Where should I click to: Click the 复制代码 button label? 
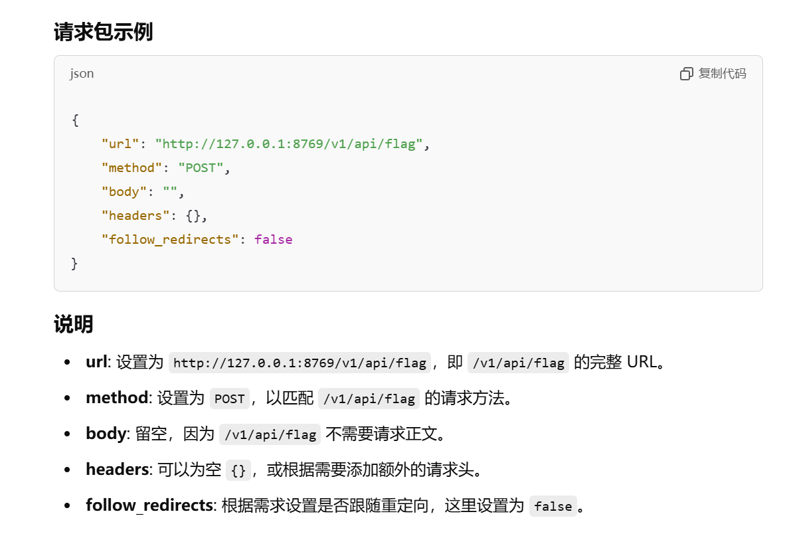point(722,73)
